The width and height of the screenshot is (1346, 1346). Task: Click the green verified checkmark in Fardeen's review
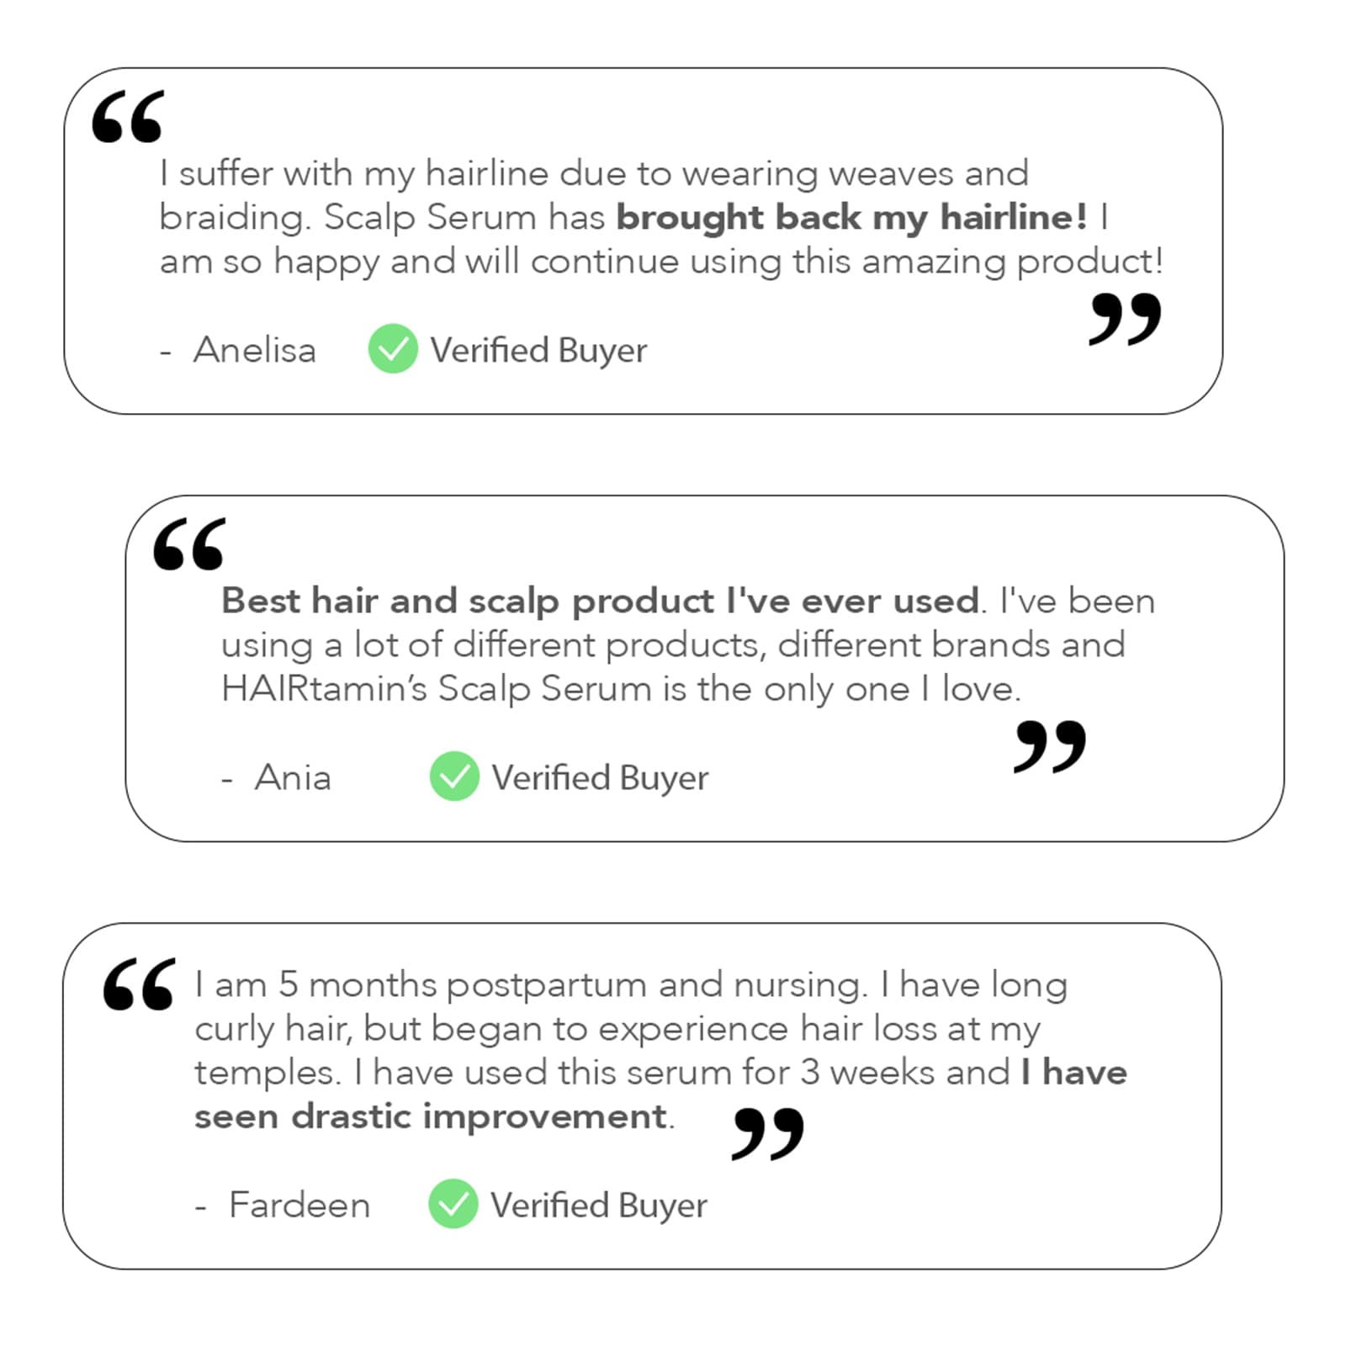pos(453,1204)
